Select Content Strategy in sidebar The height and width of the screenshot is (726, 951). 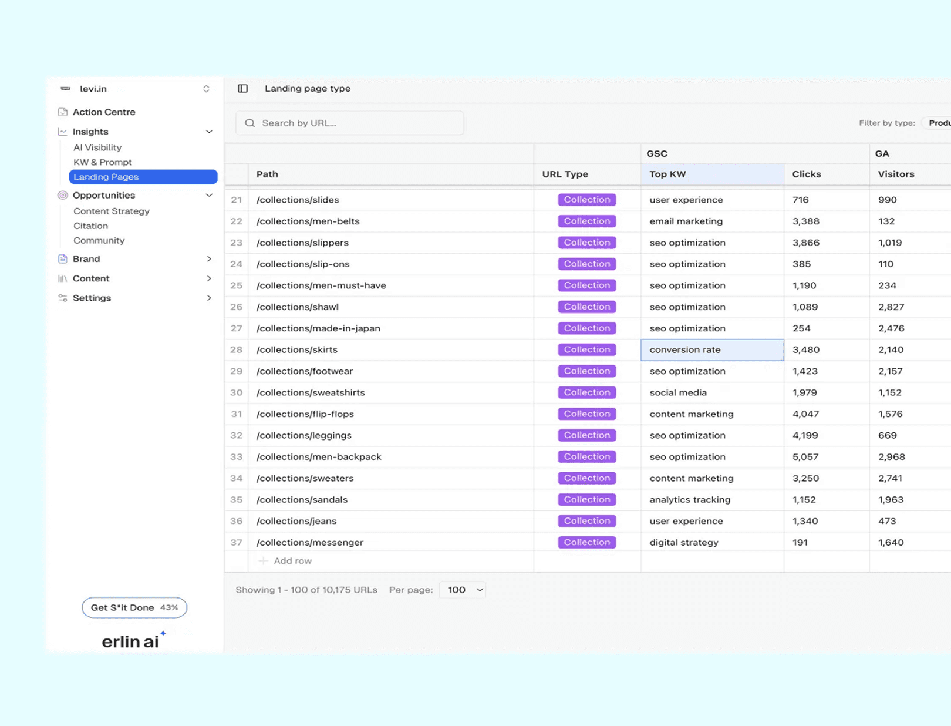(x=112, y=211)
